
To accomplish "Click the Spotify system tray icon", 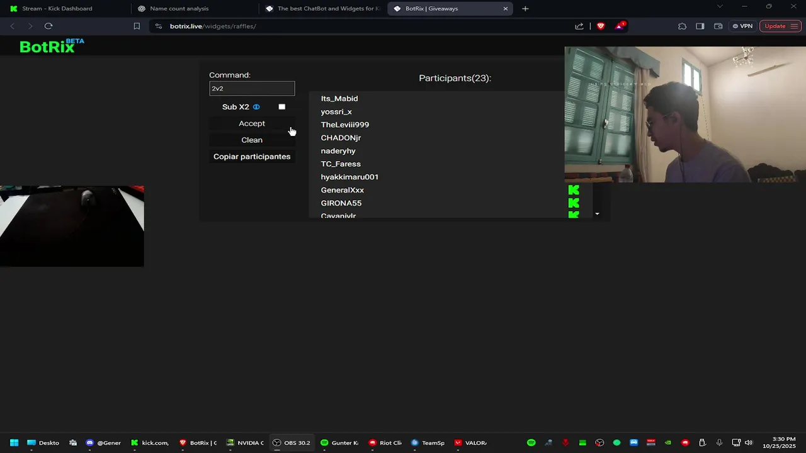I will (531, 443).
